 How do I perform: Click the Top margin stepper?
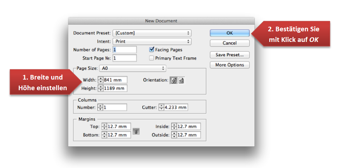(x=104, y=126)
